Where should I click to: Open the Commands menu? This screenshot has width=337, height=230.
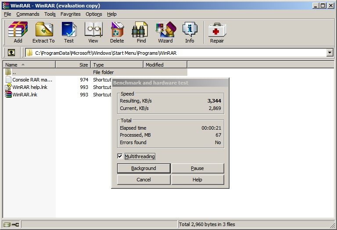(28, 14)
